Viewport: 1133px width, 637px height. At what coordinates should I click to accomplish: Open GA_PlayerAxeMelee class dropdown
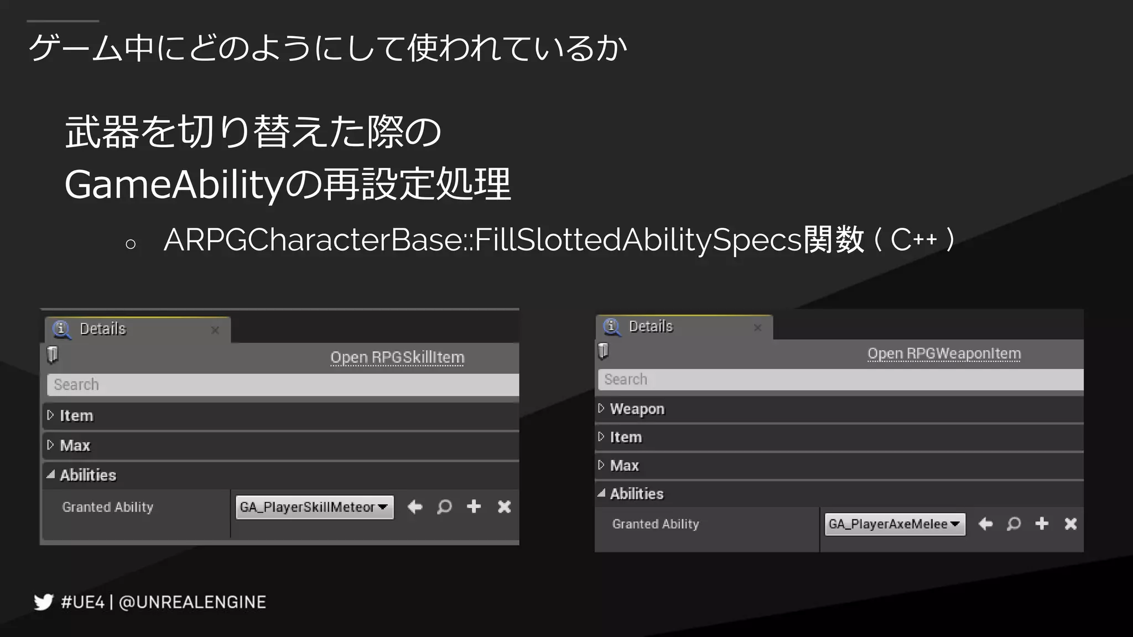pyautogui.click(x=895, y=524)
